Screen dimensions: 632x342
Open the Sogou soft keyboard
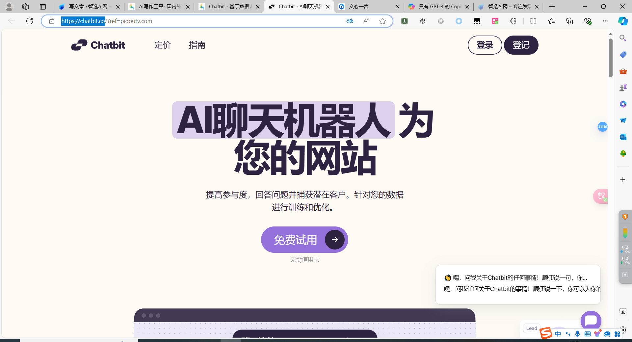[x=588, y=334]
